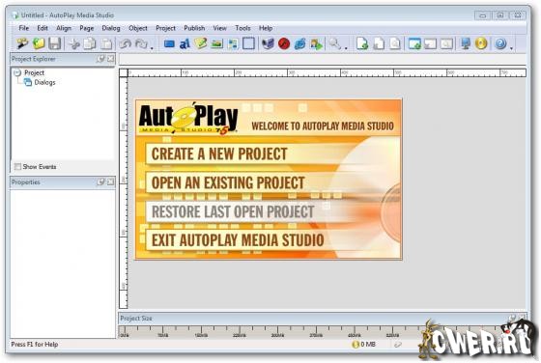
Task: Select the Label object 'a' tool
Action: pyautogui.click(x=185, y=43)
